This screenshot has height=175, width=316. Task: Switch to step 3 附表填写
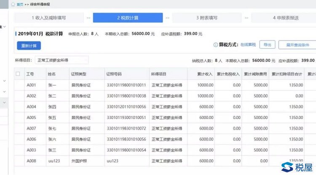click(206, 18)
